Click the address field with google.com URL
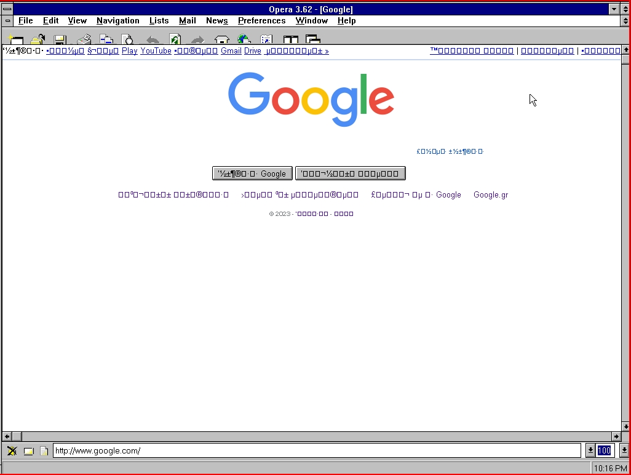 (x=317, y=450)
